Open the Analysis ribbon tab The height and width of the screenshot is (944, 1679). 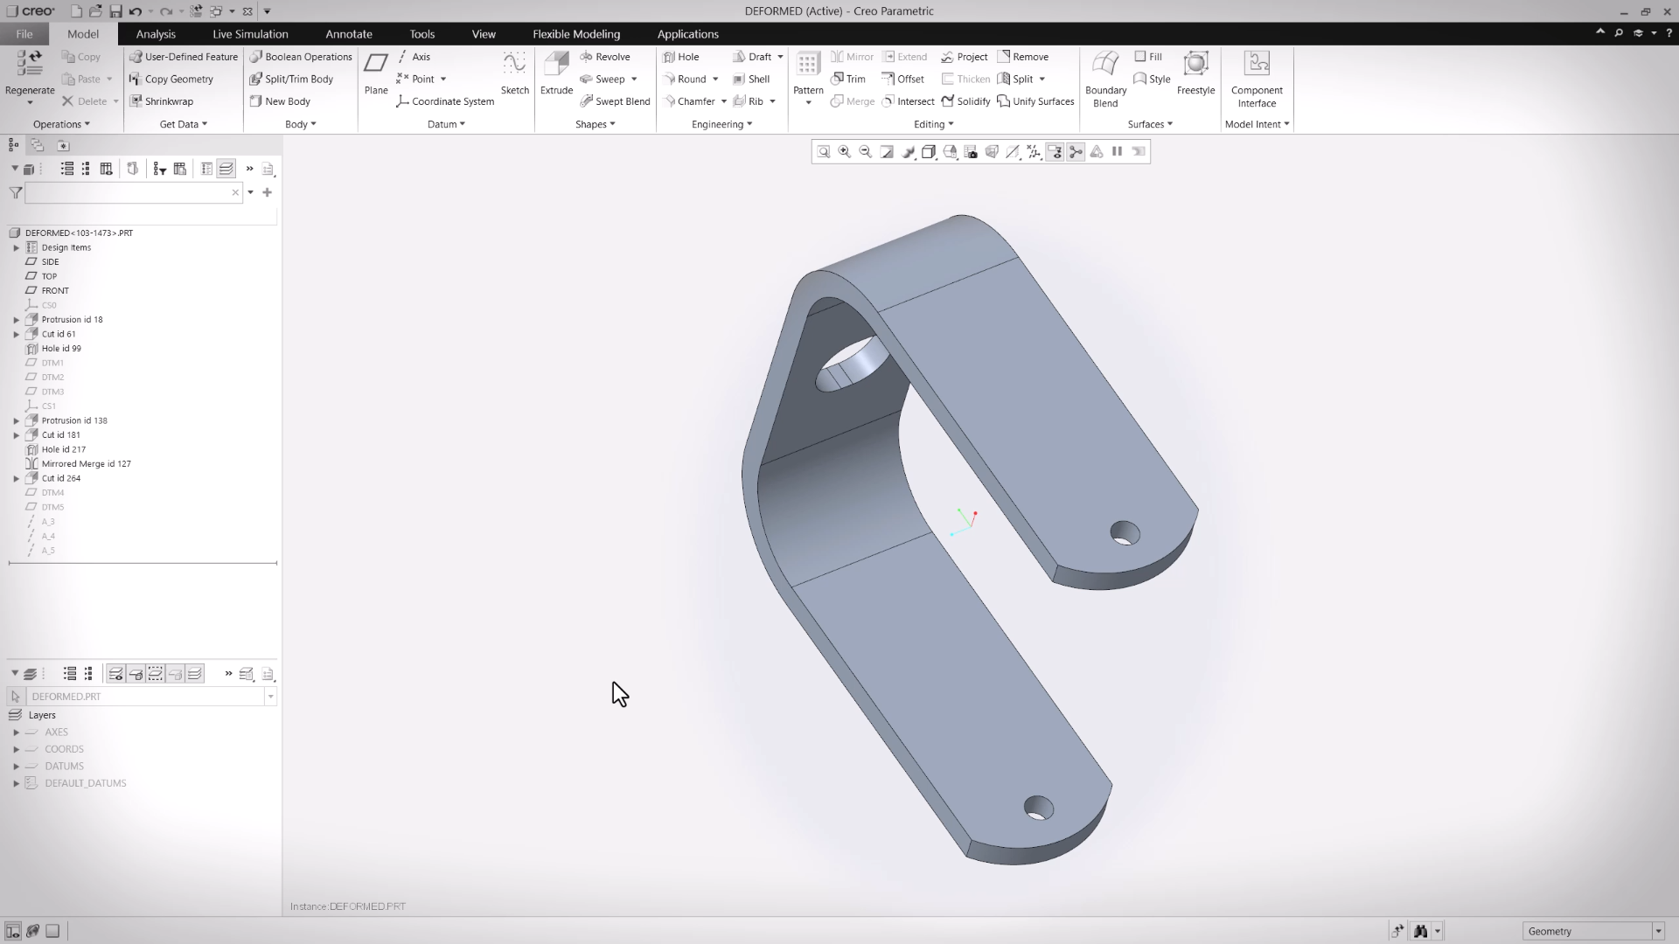pyautogui.click(x=156, y=34)
